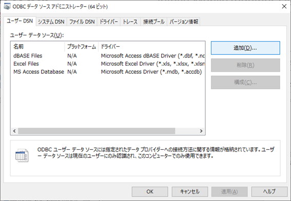Click the 適用(A) button
The width and height of the screenshot is (291, 201).
point(229,192)
